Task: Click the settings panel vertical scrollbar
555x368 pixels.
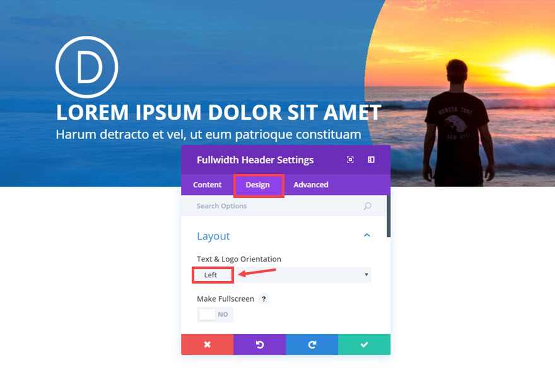Action: tap(389, 216)
